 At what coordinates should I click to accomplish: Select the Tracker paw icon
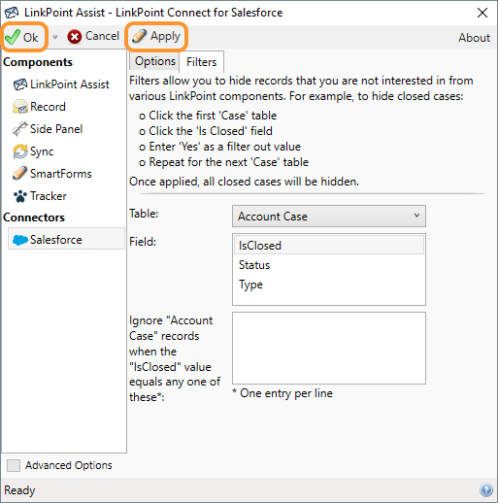click(x=20, y=196)
